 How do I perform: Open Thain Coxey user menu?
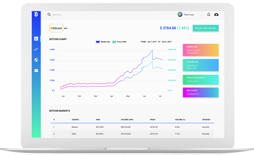189,15
